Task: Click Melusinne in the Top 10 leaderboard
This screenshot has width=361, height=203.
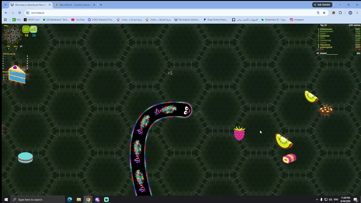Action: pyautogui.click(x=325, y=45)
